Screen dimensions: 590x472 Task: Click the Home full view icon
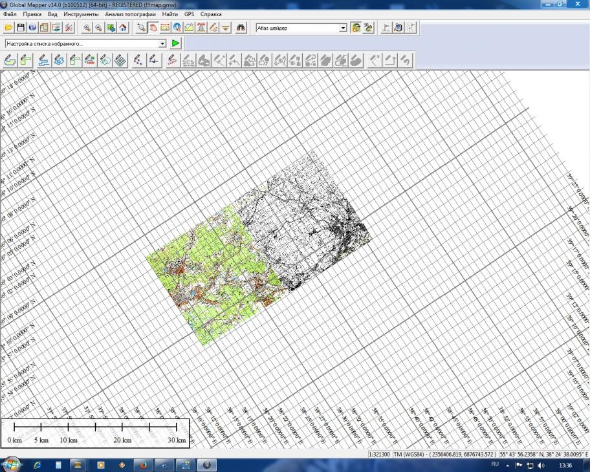tap(123, 28)
